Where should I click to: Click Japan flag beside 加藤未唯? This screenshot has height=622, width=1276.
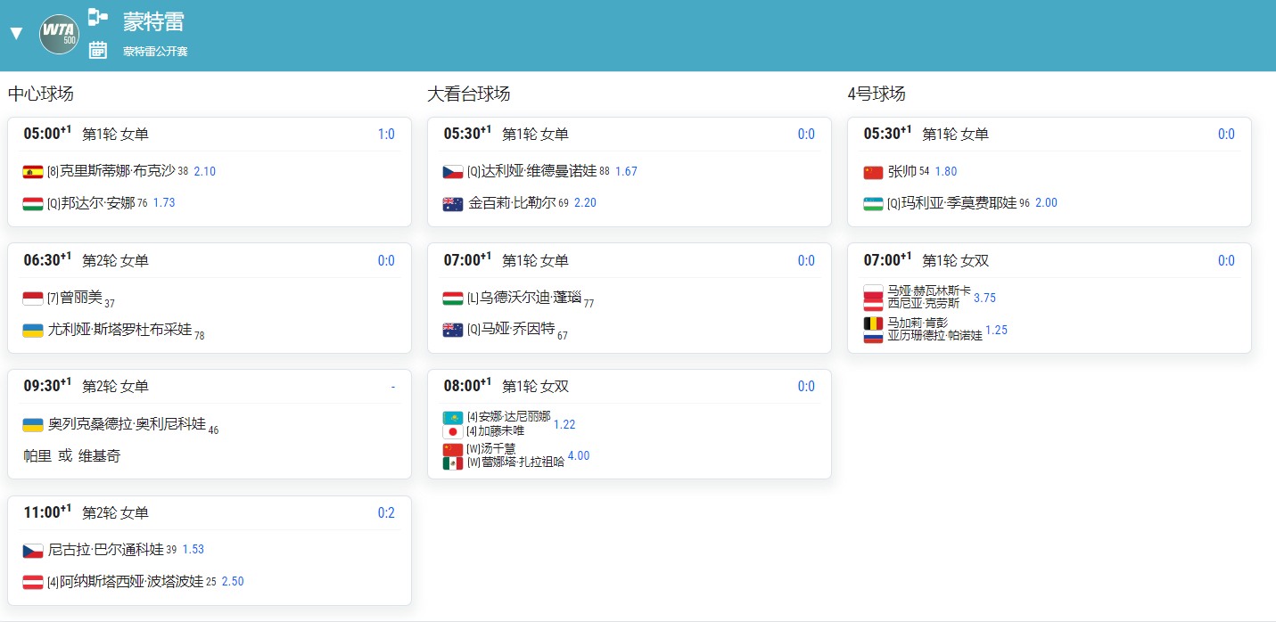click(x=453, y=431)
